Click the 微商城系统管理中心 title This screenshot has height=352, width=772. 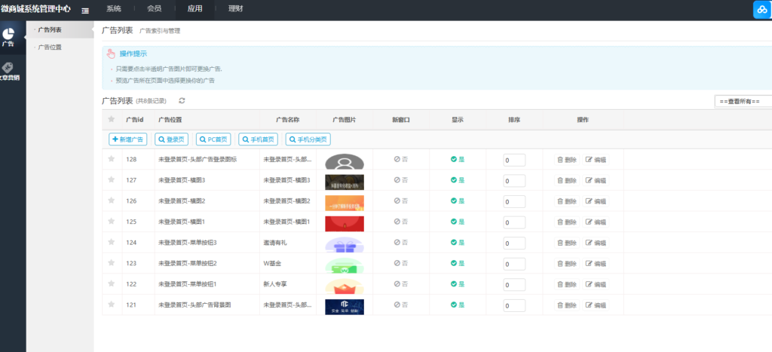coord(35,9)
